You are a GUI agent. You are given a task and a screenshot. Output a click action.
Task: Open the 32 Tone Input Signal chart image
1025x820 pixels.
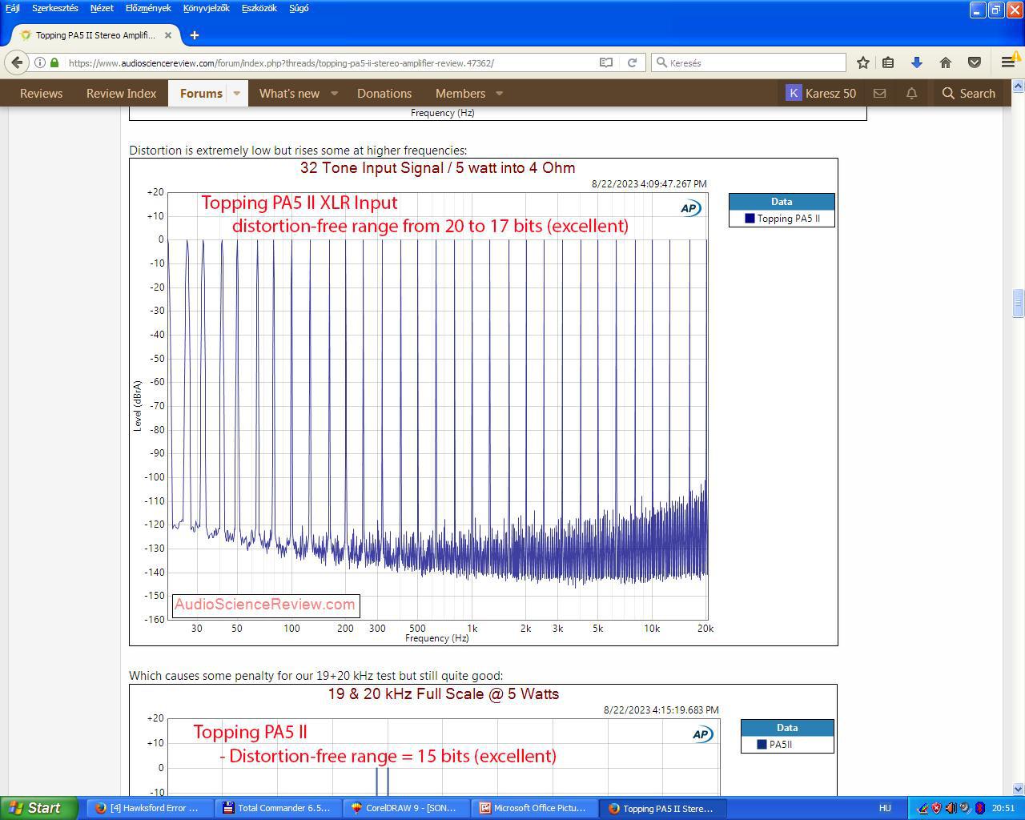tap(484, 402)
